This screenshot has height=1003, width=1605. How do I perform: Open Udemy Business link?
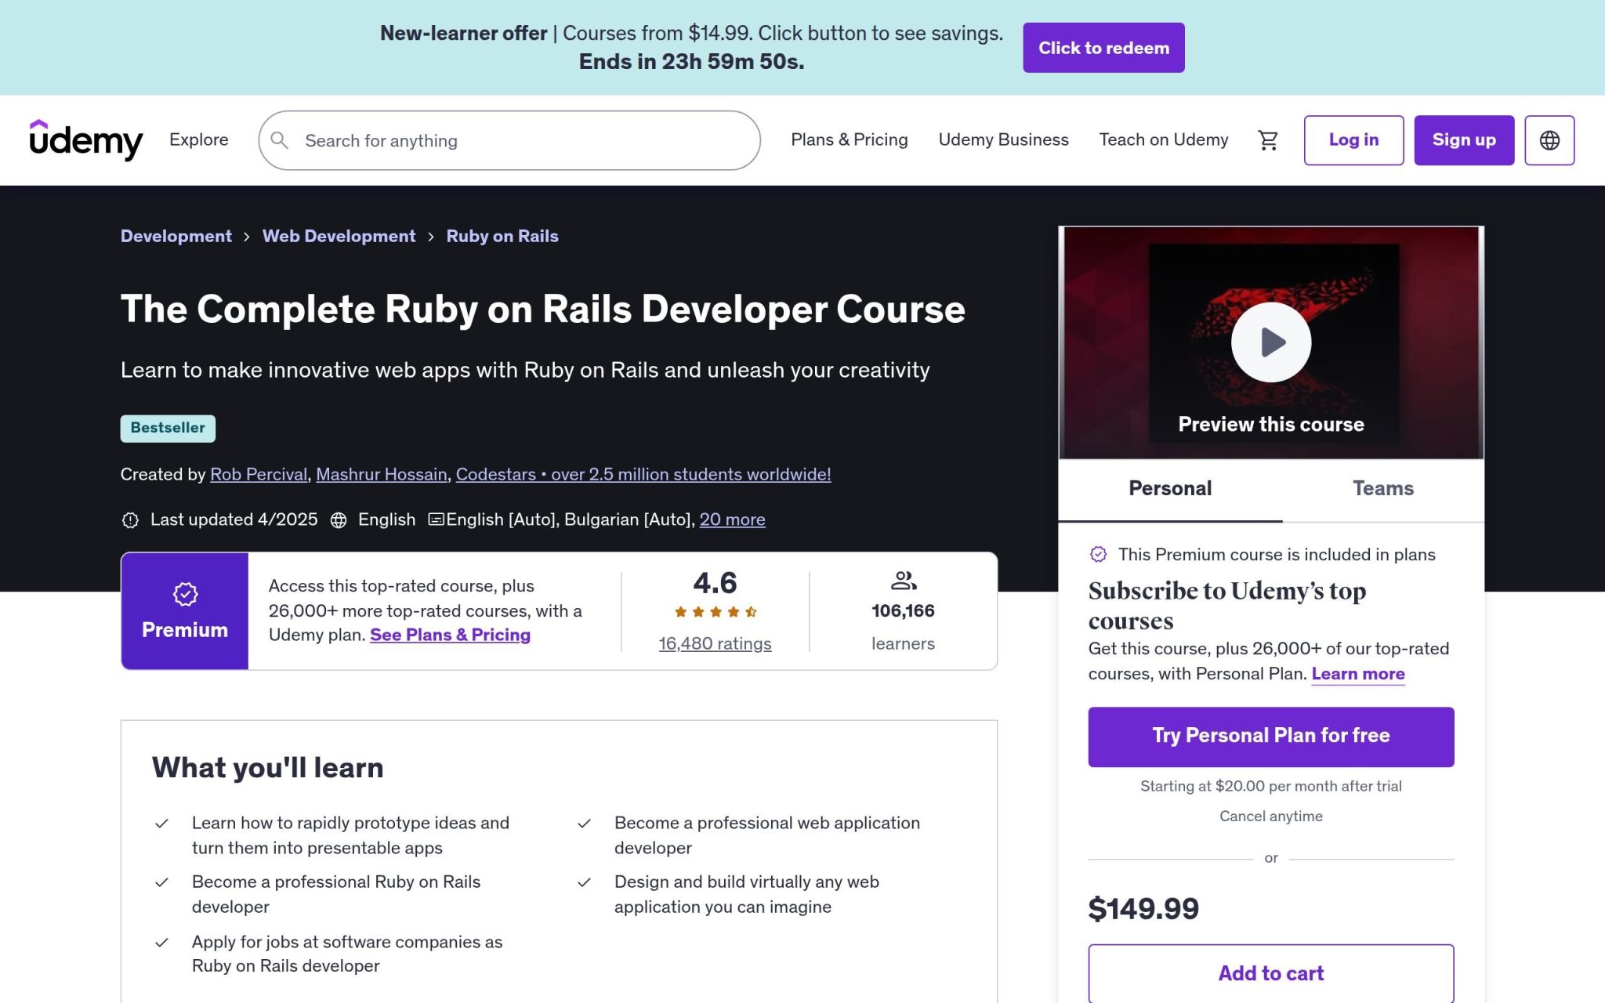[x=1003, y=139]
